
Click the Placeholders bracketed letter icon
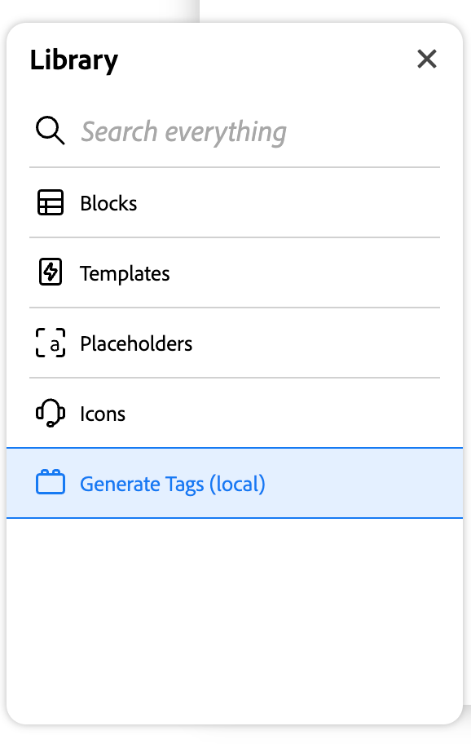51,343
